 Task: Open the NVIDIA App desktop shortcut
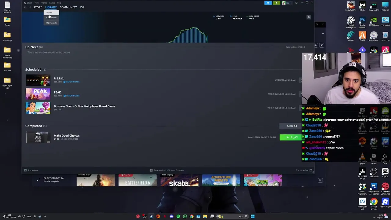pyautogui.click(x=374, y=21)
